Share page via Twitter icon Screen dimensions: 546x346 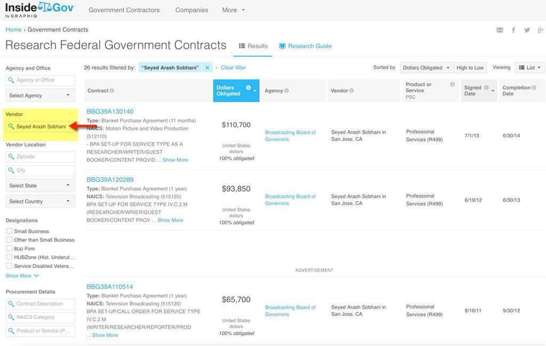tap(527, 30)
